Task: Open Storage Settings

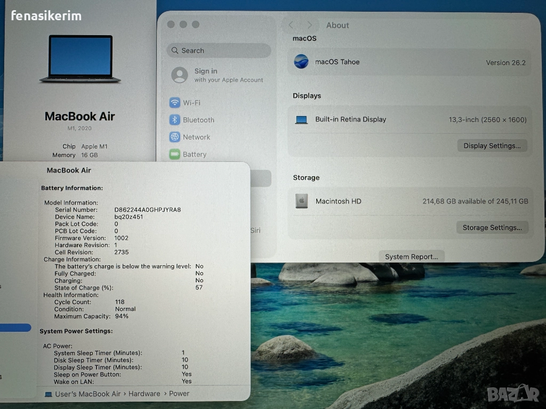Action: (x=492, y=227)
